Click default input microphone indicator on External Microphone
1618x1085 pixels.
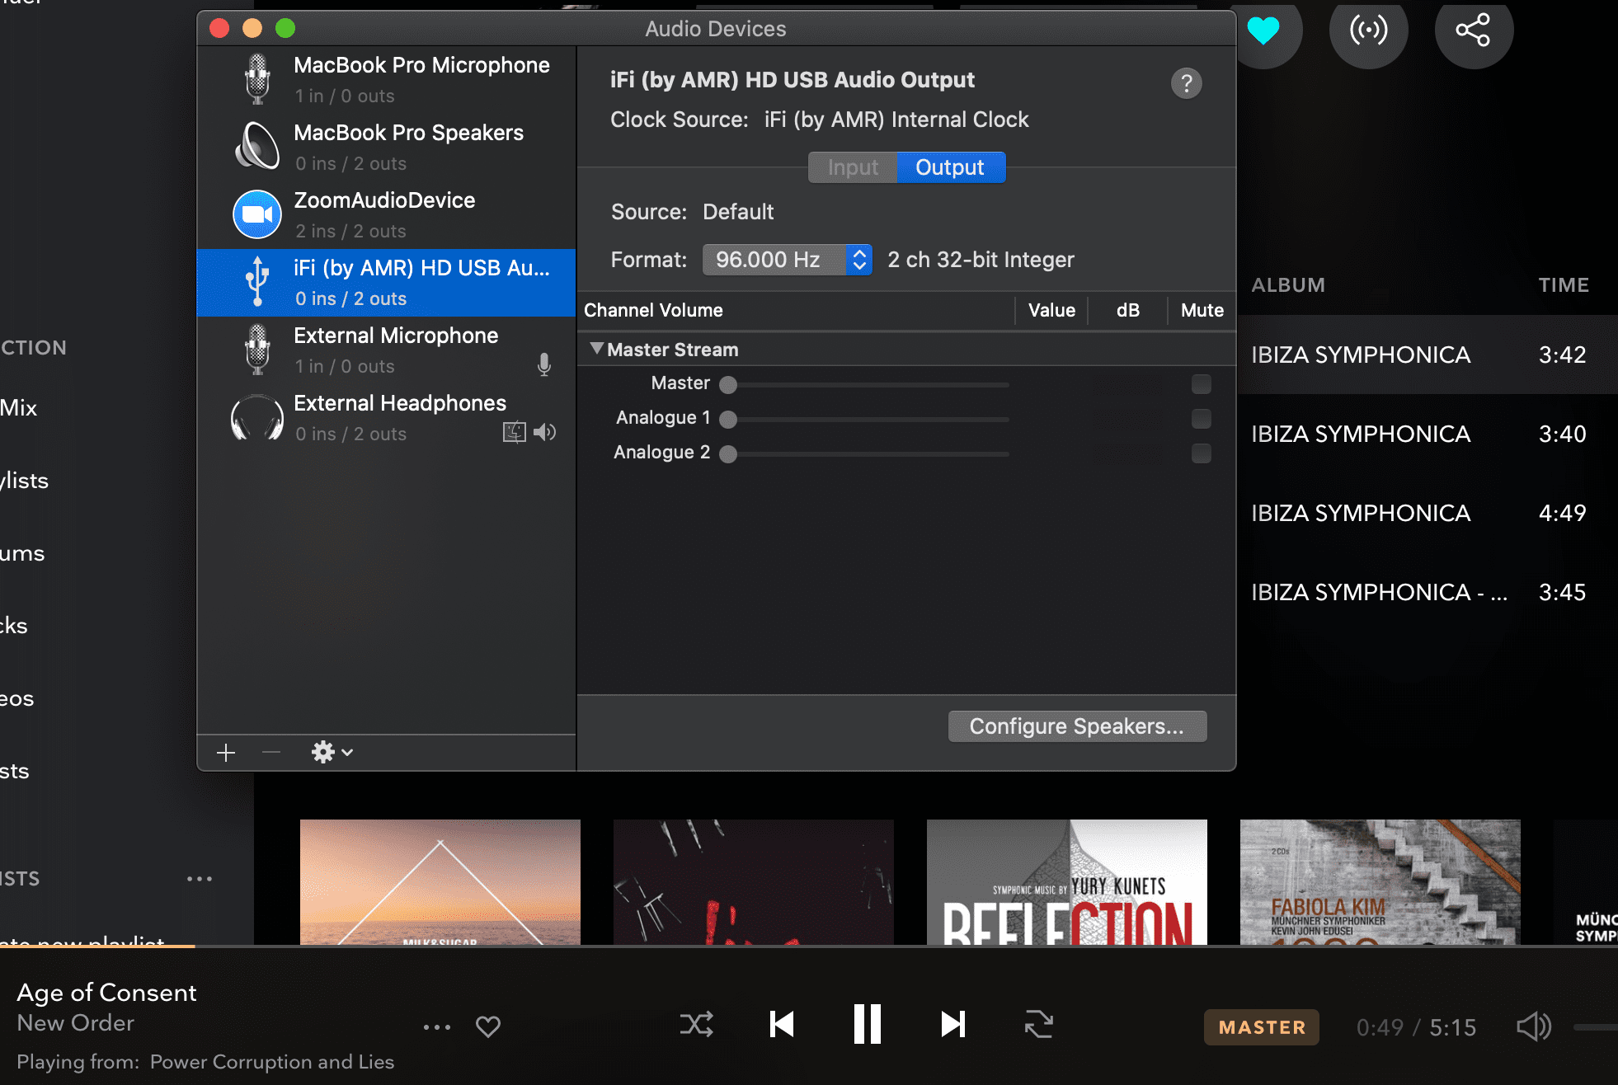point(544,364)
